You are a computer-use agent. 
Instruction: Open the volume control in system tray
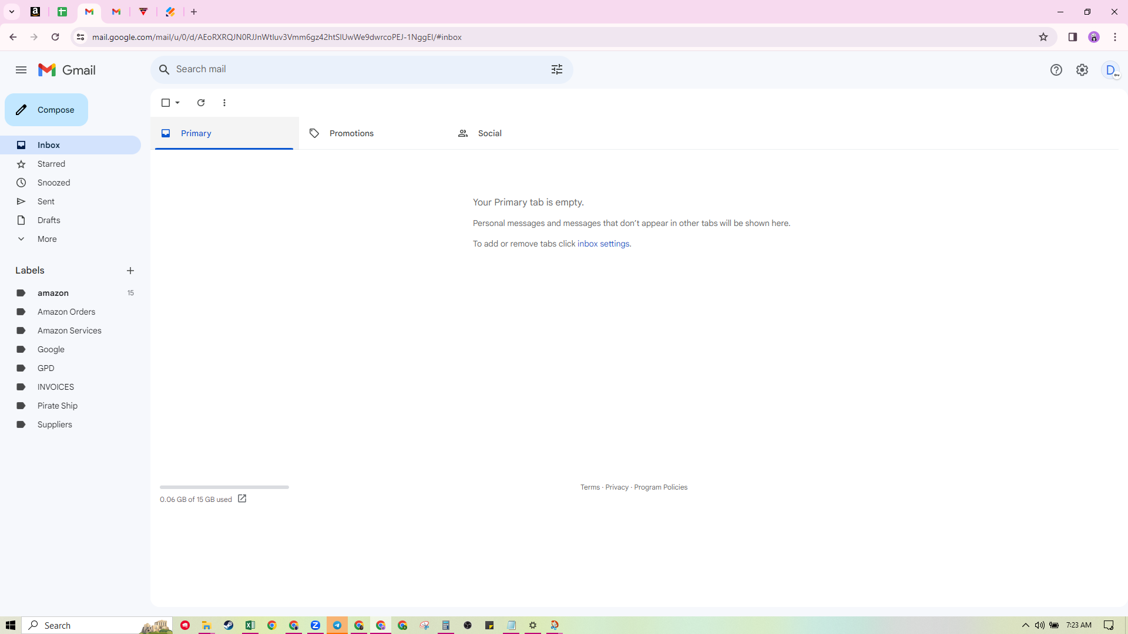1040,625
